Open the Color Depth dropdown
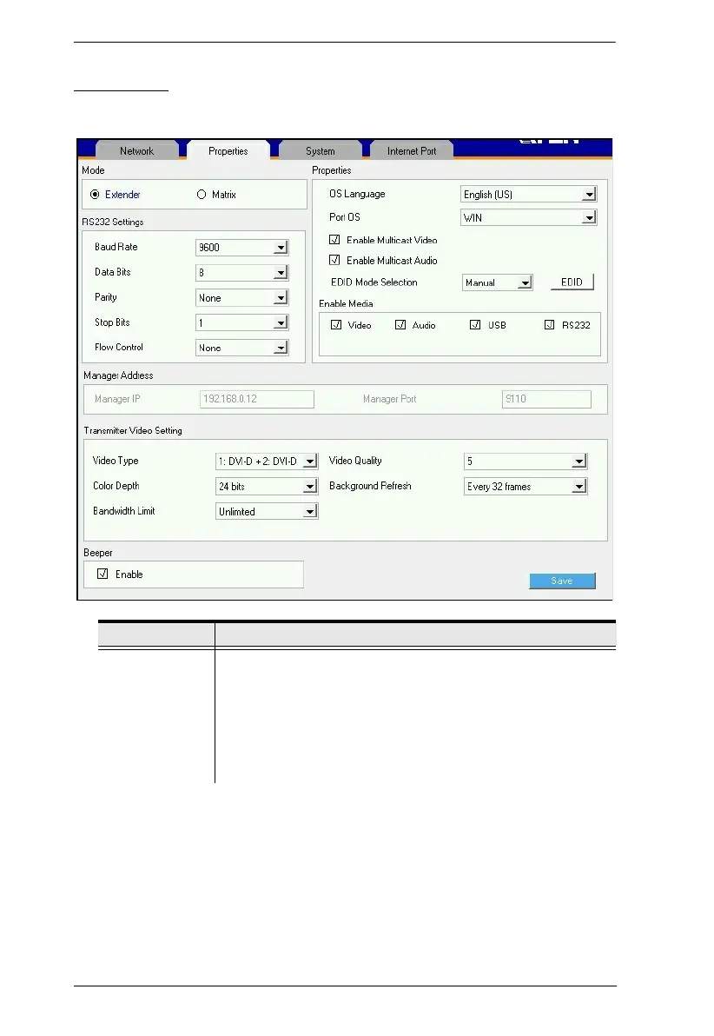 [267, 487]
